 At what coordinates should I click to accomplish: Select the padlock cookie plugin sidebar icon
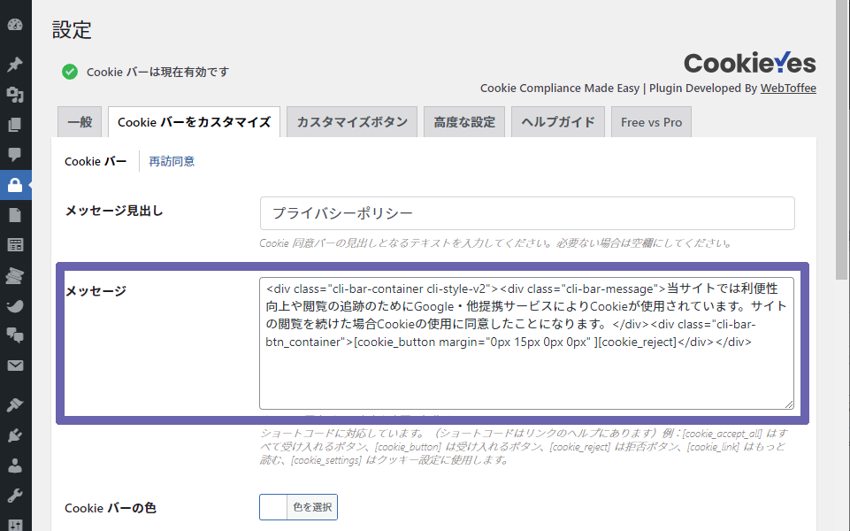(15, 185)
